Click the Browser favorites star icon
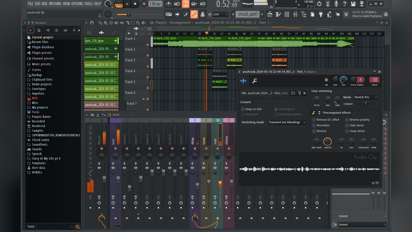This screenshot has width=412, height=232. 74,30
